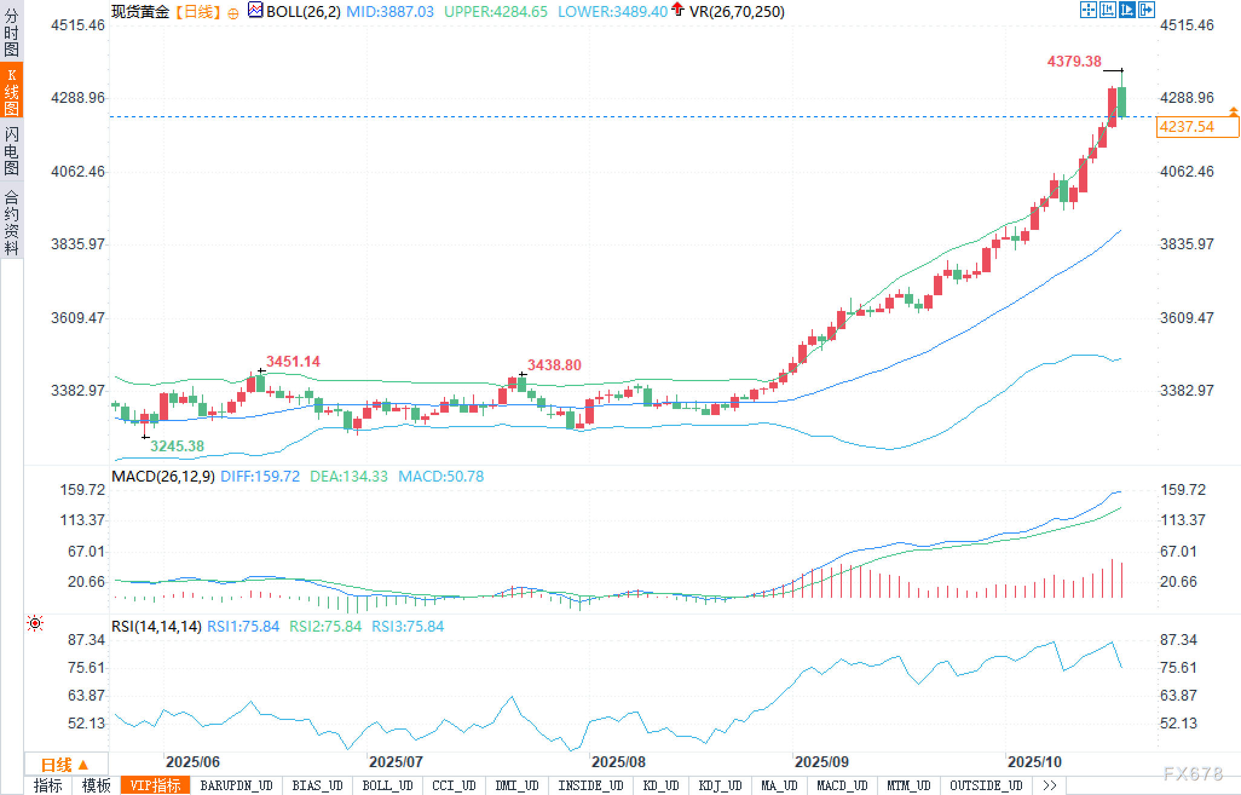Click the crosshair cursor icon at top right
The image size is (1241, 795).
click(1088, 10)
